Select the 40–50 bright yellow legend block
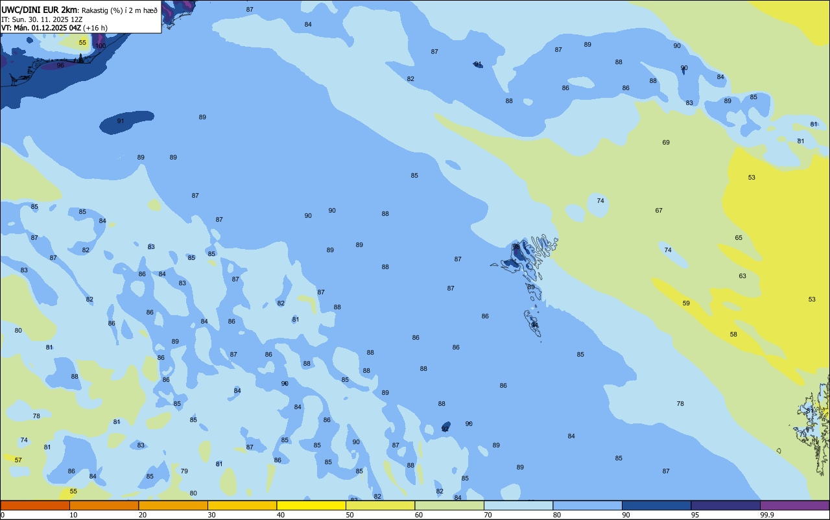Image resolution: width=830 pixels, height=520 pixels. point(311,505)
